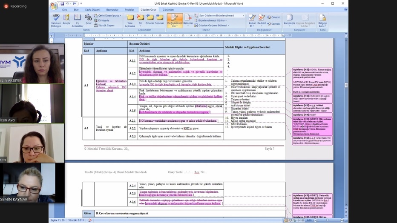Select the Gözden Geçir tab
Image resolution: width=397 pixels, height=223 pixels.
(148, 10)
